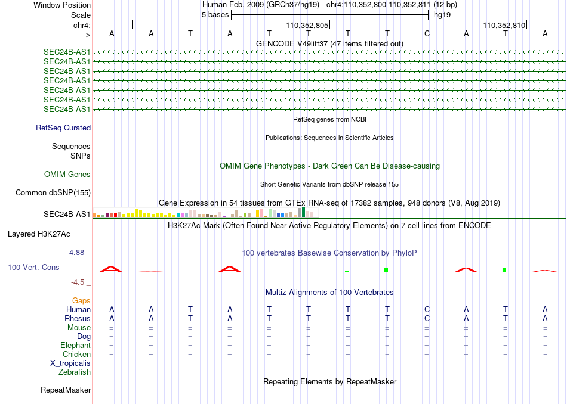
Task: Click the "Human Feb. 2009 (GRCh37/hg19)" assembly text
Action: 261,5
